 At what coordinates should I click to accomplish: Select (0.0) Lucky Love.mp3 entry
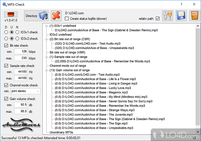click(x=93, y=88)
